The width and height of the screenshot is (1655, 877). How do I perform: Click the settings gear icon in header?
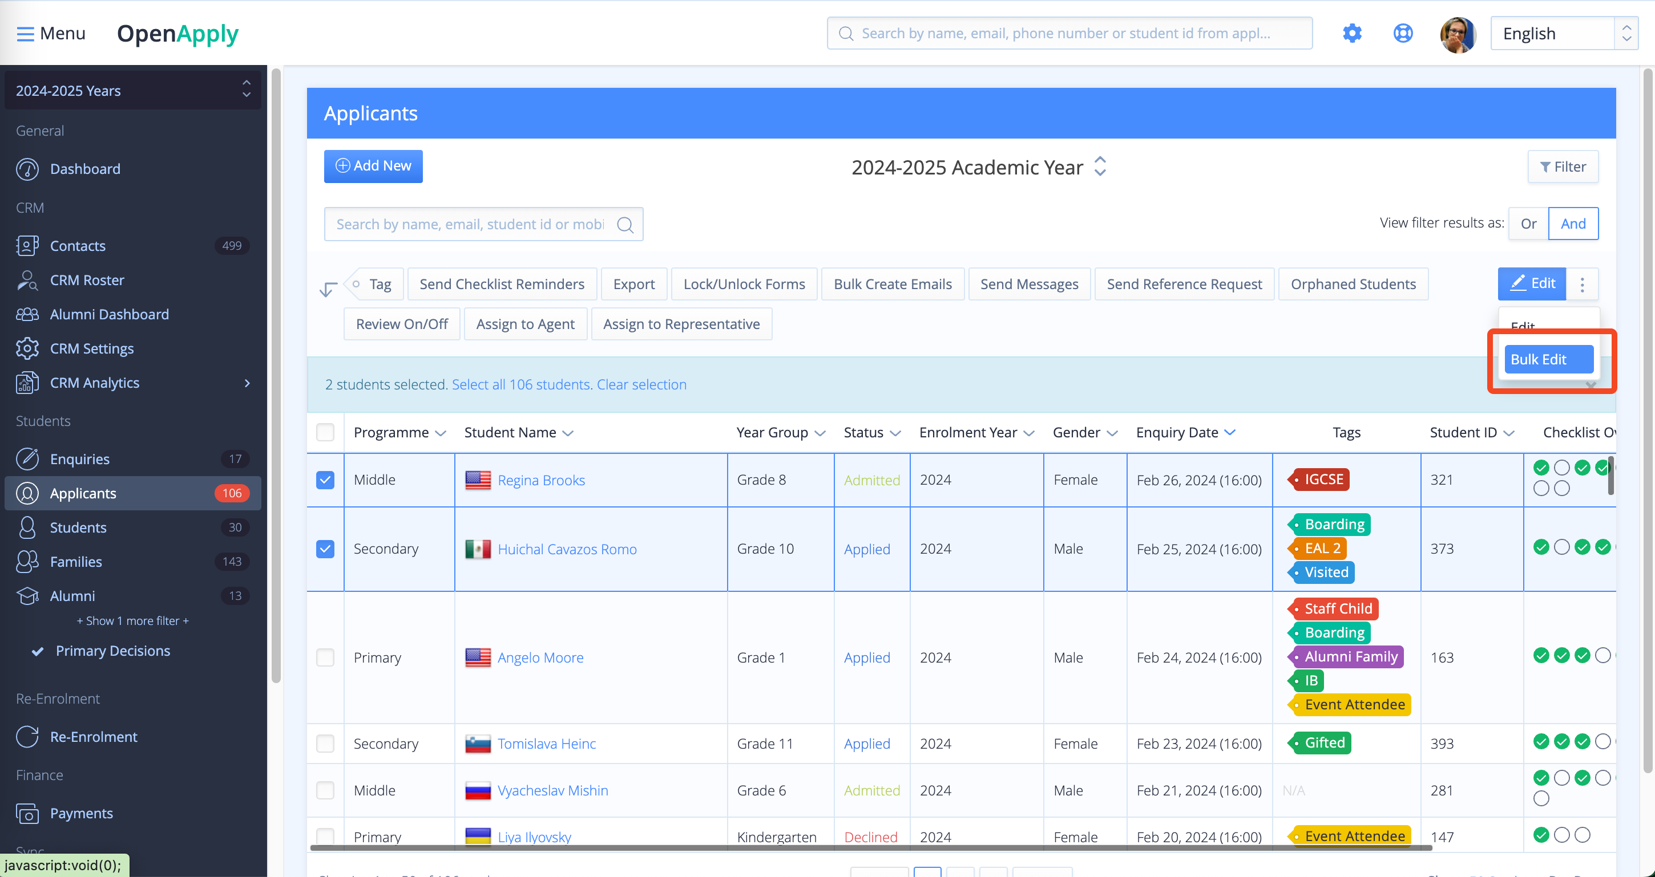[1352, 34]
